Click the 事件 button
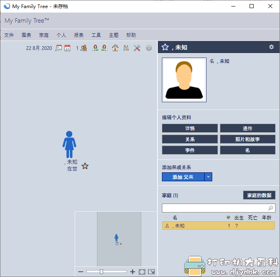The image size is (280, 277). (190, 150)
